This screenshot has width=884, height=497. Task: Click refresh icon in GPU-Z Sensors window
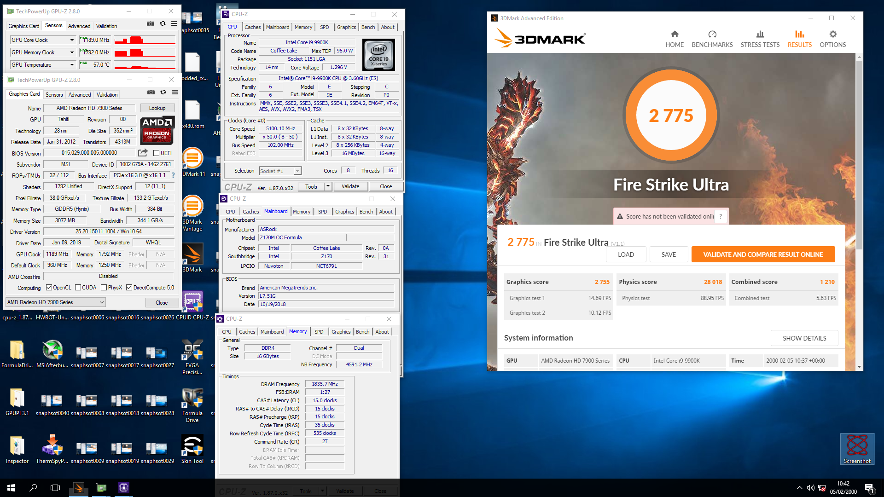pos(163,23)
